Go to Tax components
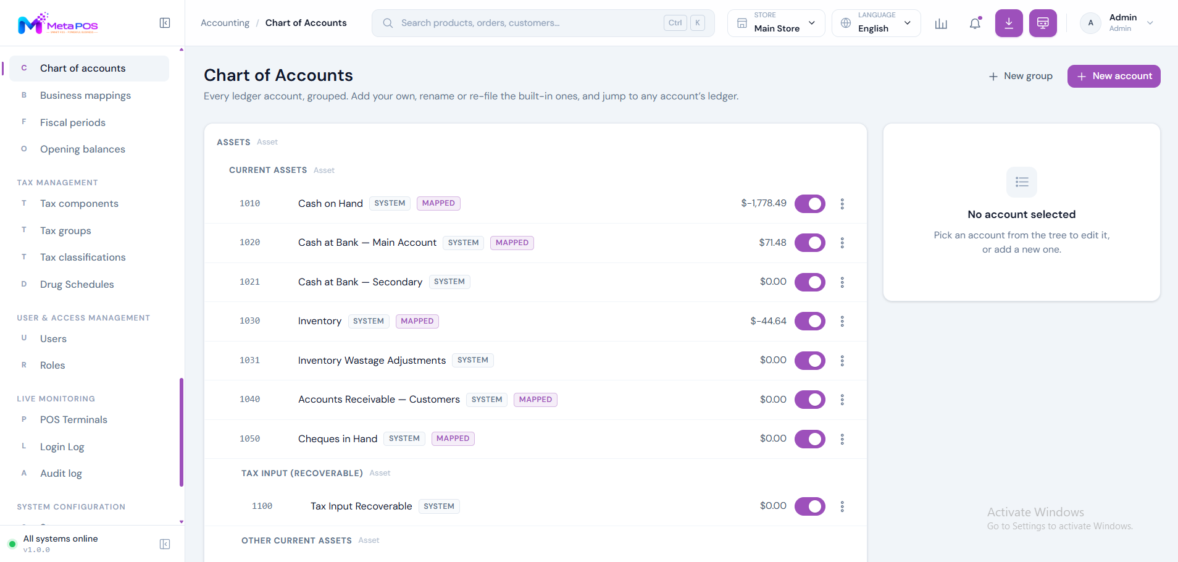 89,204
